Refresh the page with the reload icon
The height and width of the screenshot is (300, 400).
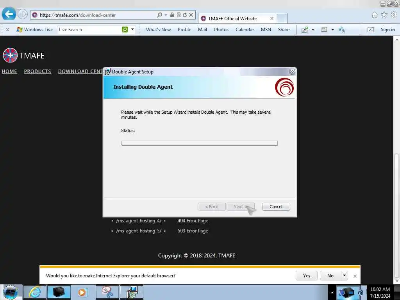185,15
